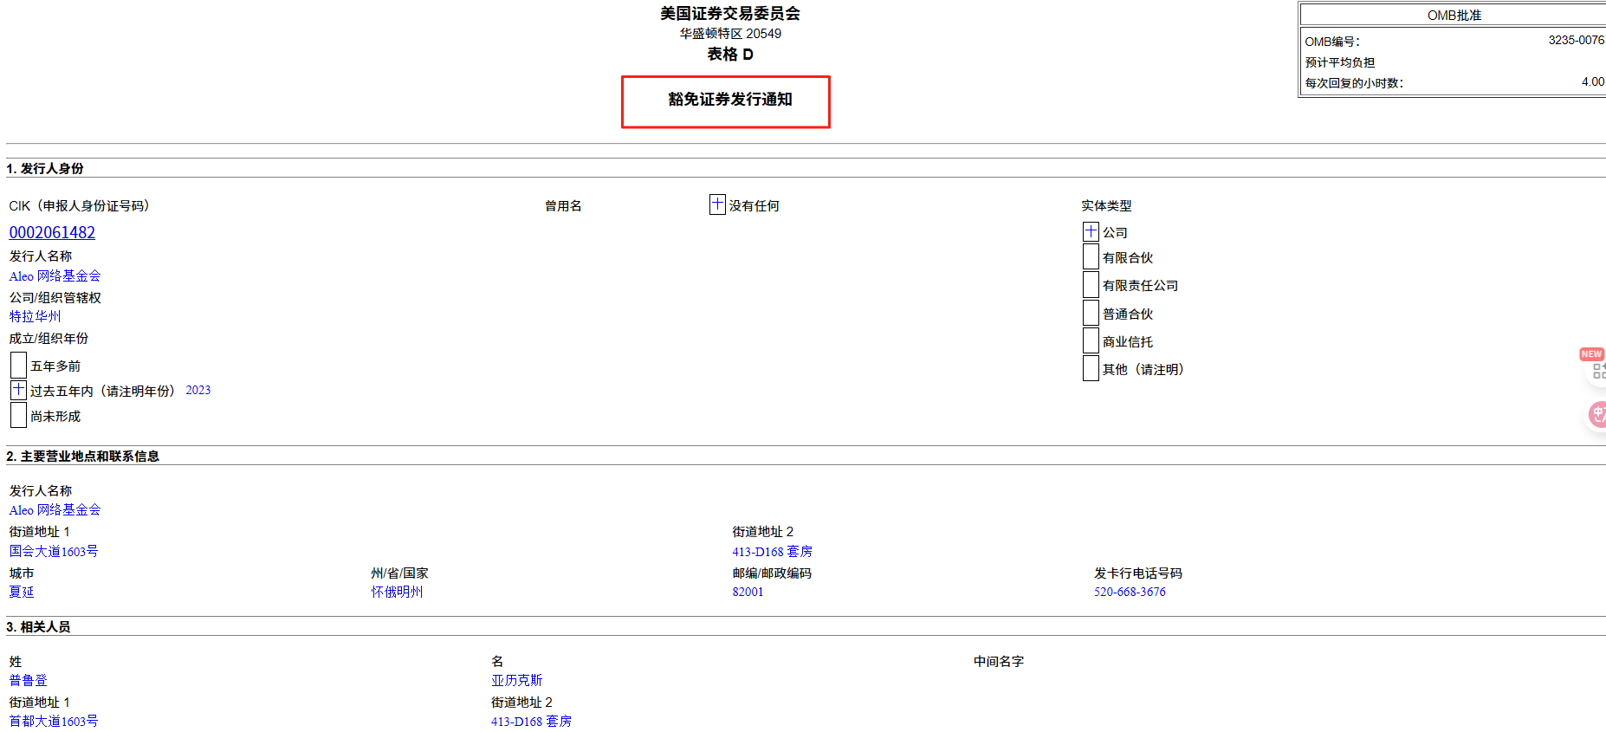Click phone number 520-668-3676
The width and height of the screenshot is (1606, 732).
1130,592
